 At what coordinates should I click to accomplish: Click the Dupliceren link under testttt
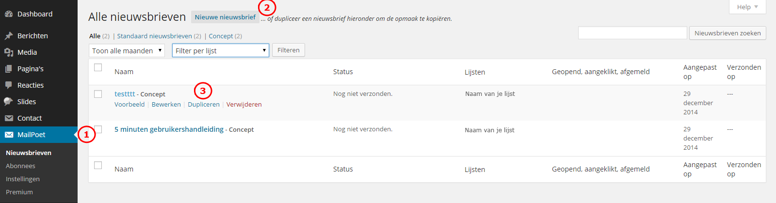tap(204, 104)
